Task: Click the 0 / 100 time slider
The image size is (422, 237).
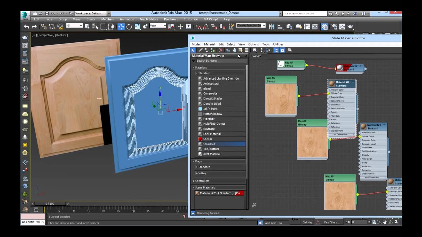Action: [x=50, y=204]
